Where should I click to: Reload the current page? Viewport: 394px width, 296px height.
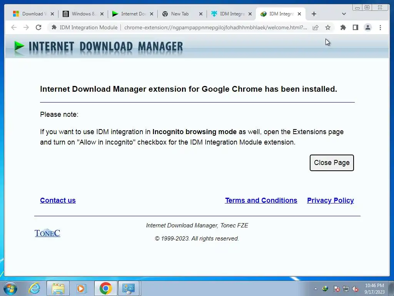pyautogui.click(x=38, y=27)
